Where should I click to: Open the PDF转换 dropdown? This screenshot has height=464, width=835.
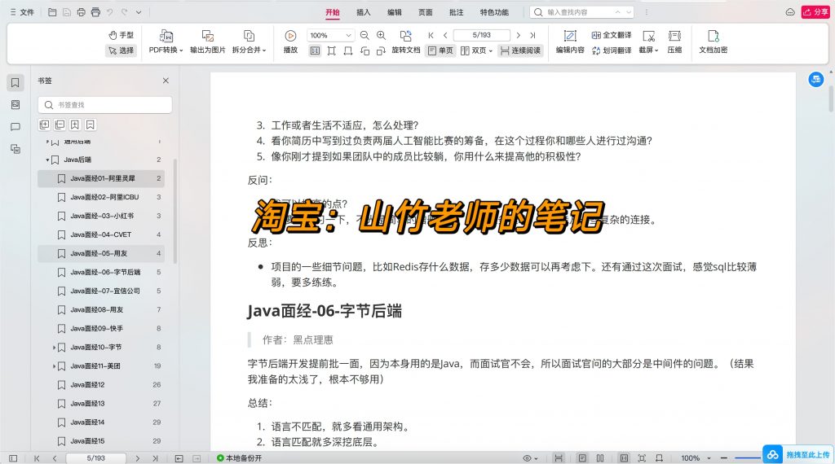(166, 42)
